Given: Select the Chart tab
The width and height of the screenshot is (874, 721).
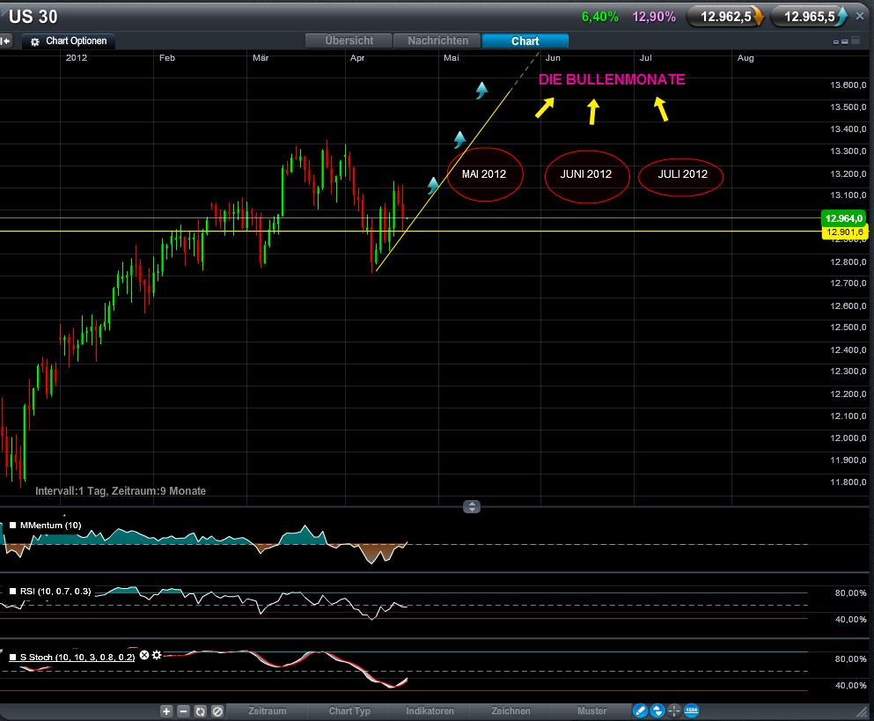Looking at the screenshot, I should [x=525, y=40].
